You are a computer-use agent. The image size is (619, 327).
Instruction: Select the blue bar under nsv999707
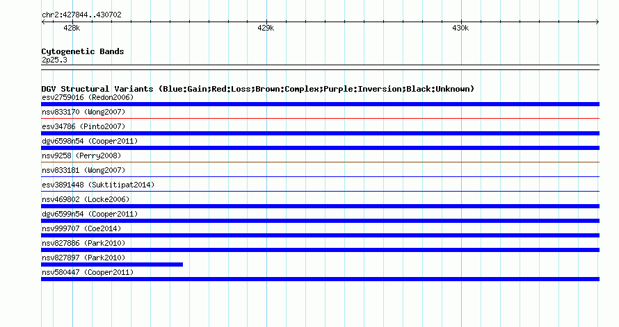(x=320, y=235)
